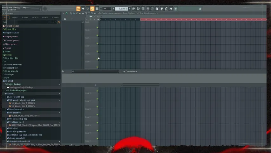Toggle typing keyboard to piano icon
This screenshot has height=153, width=271.
click(x=78, y=9)
